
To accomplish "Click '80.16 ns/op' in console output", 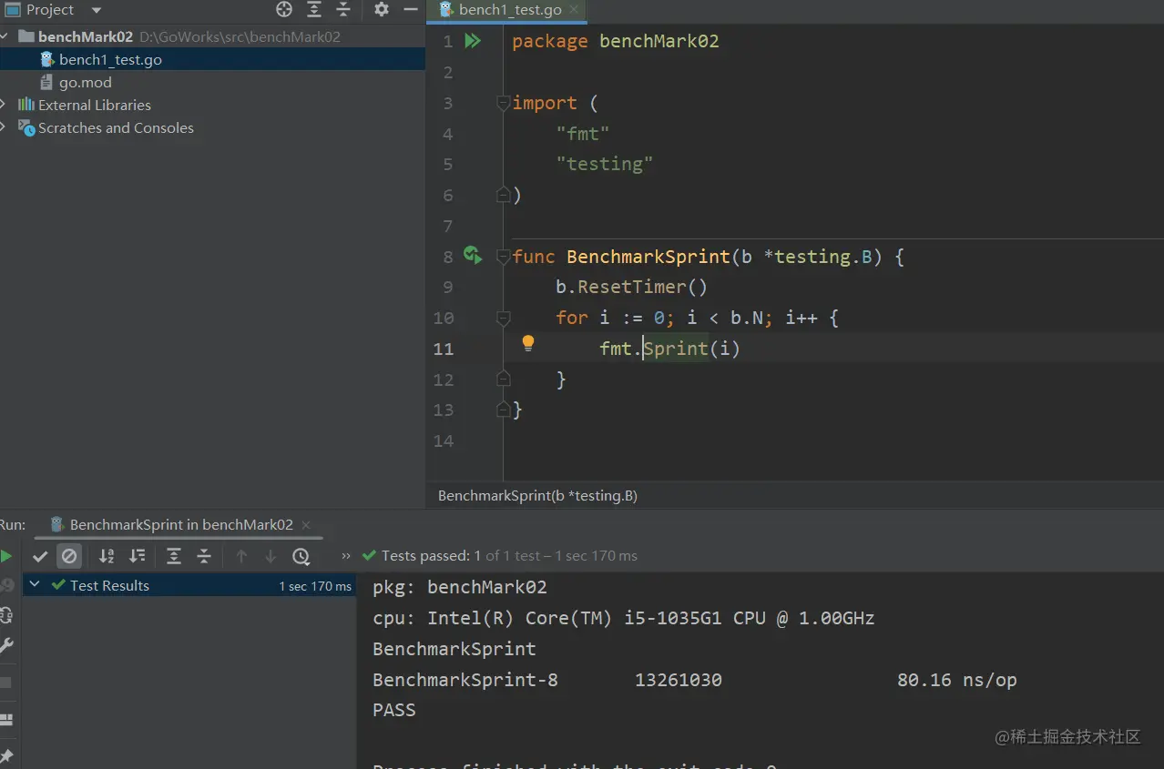I will tap(957, 680).
